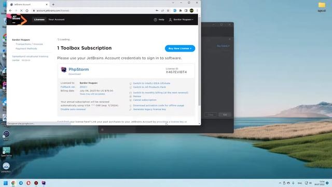Image resolution: width=332 pixels, height=187 pixels.
Task: Click Download activation code for offline usage
Action: click(x=159, y=105)
